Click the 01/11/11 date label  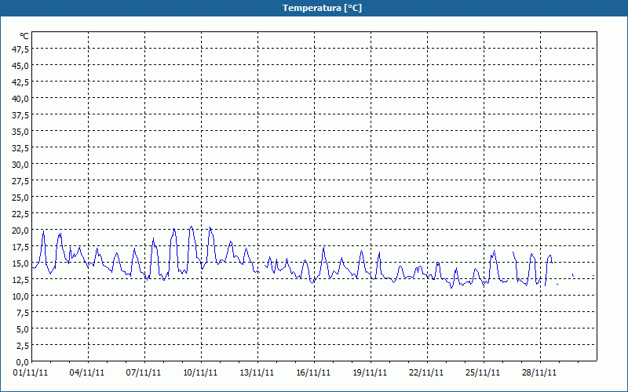pyautogui.click(x=31, y=372)
